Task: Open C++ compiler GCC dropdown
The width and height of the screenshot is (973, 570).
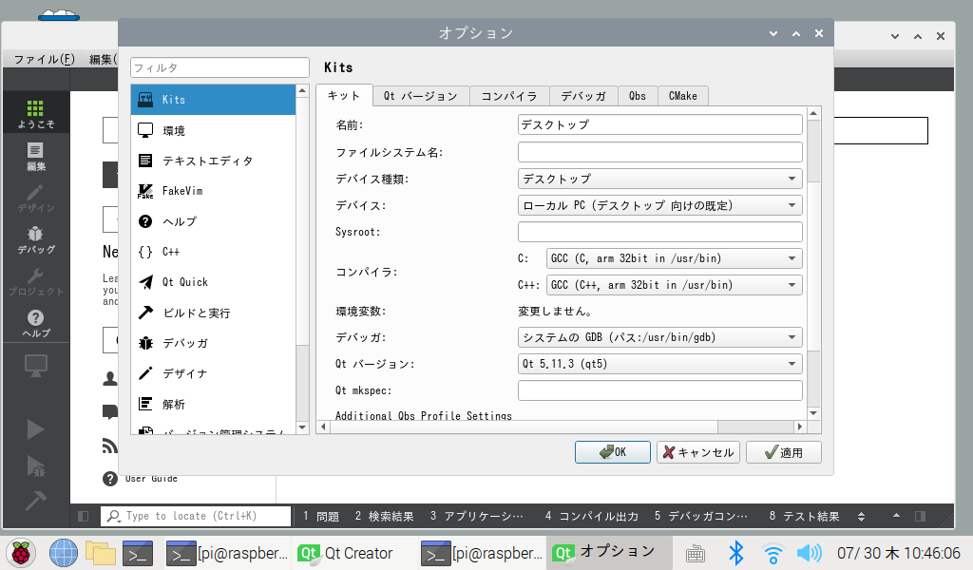Action: tap(674, 285)
